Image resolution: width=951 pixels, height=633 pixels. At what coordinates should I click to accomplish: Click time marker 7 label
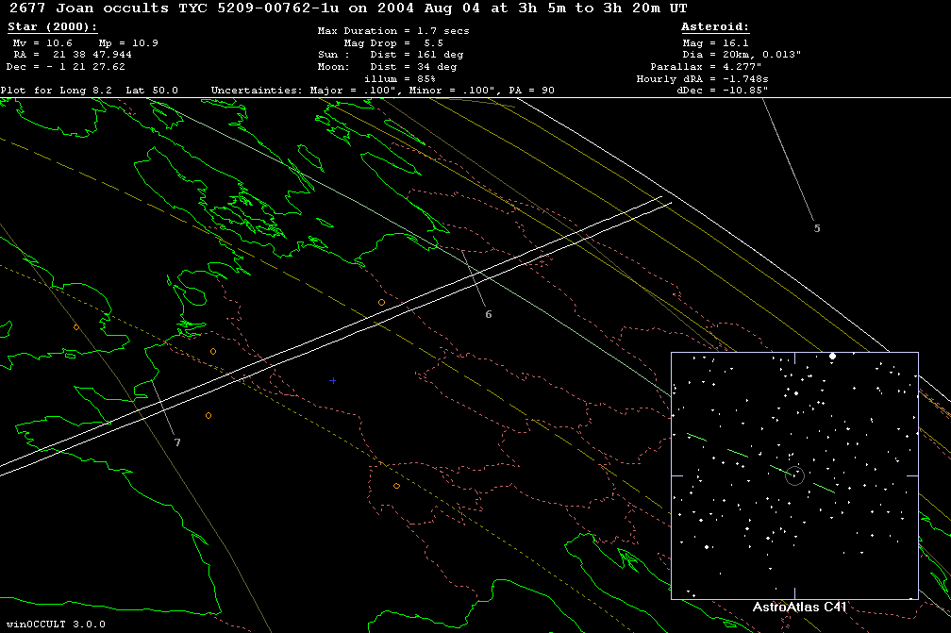coord(176,442)
